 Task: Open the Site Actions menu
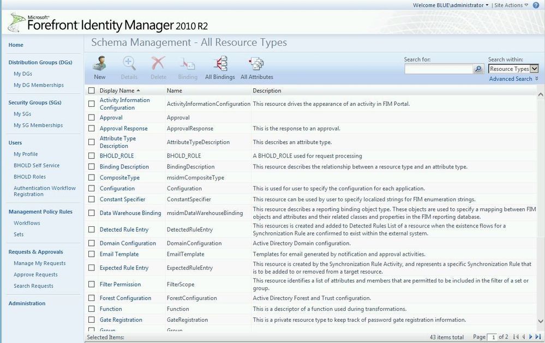[x=511, y=5]
